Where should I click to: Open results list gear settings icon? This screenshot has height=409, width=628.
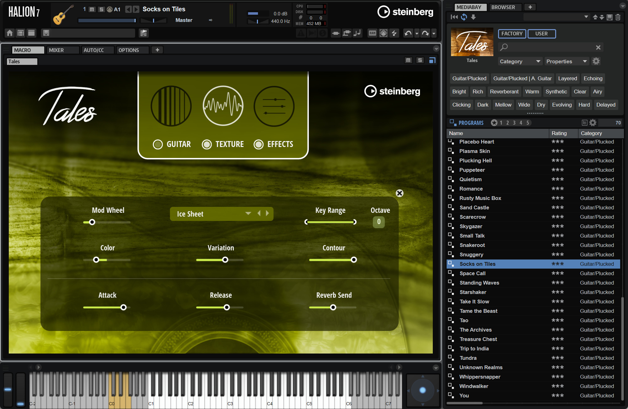pos(593,123)
